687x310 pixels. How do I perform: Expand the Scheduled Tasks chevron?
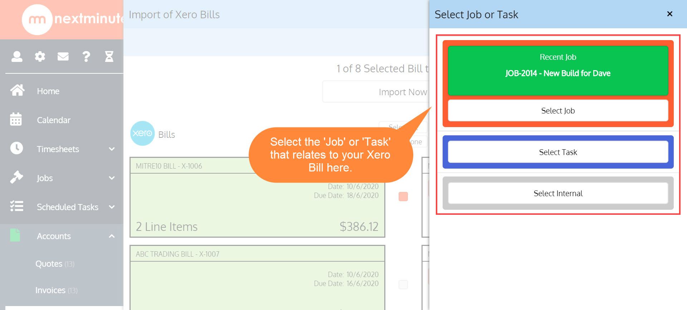pos(112,207)
